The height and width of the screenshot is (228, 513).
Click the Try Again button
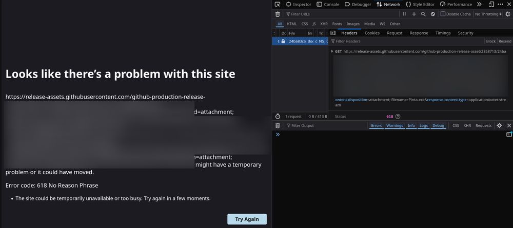(x=247, y=219)
